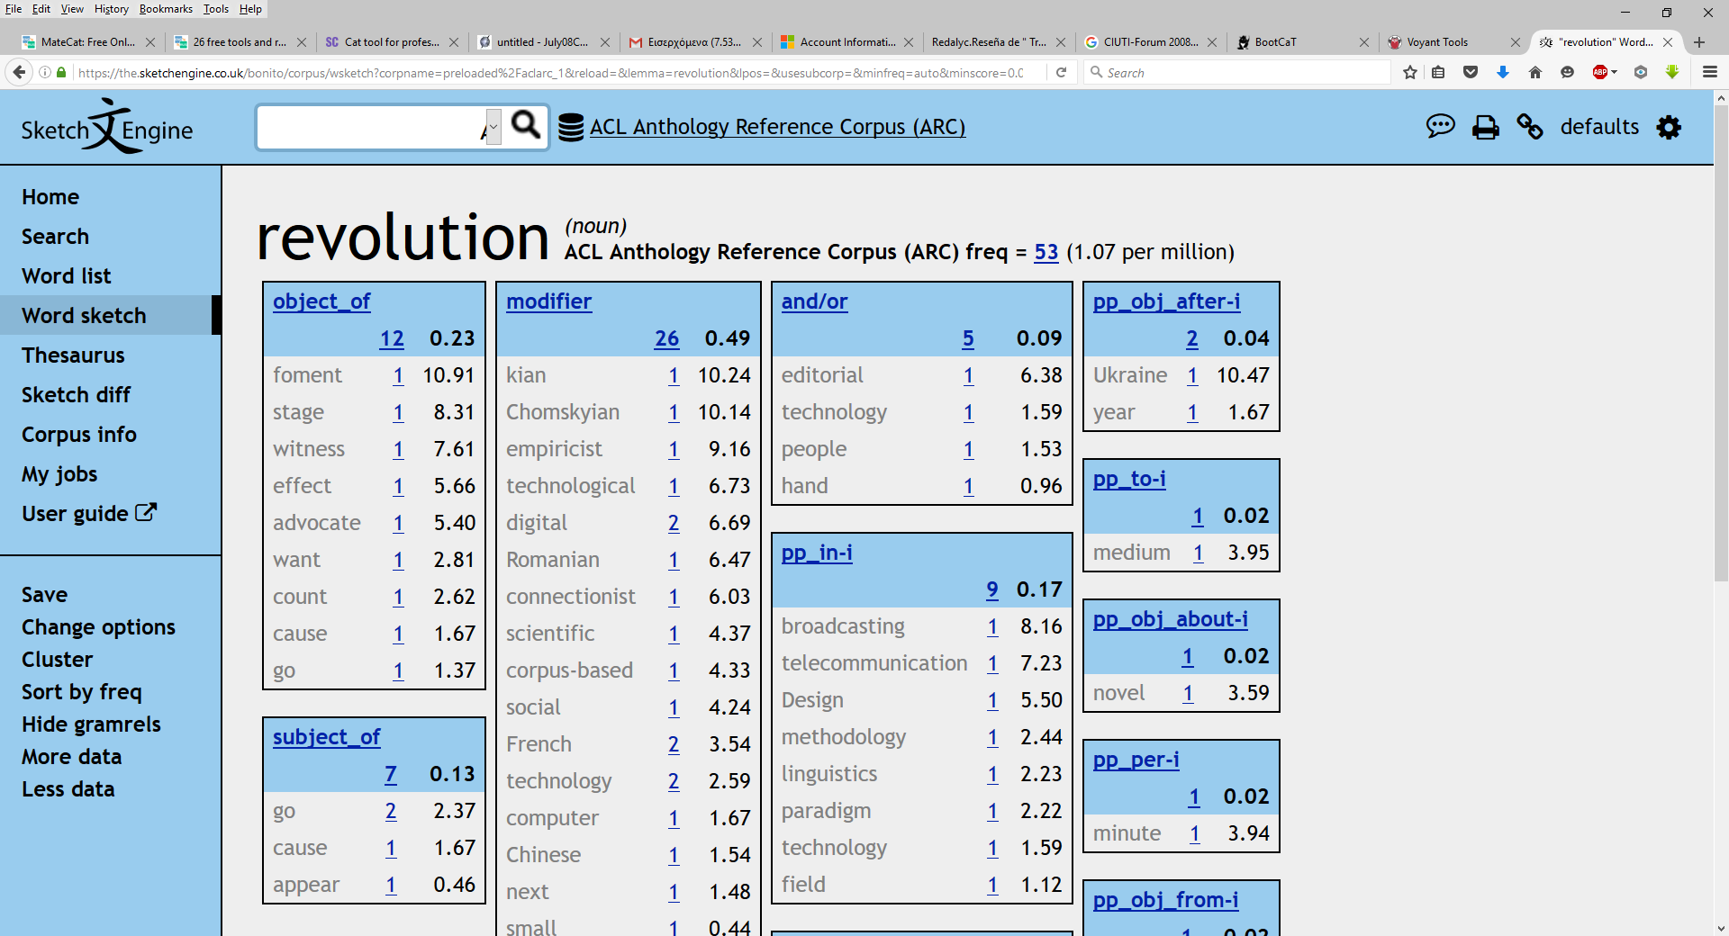Click the Adblock Plus icon
Screen dimensions: 1729x936
pos(1599,73)
